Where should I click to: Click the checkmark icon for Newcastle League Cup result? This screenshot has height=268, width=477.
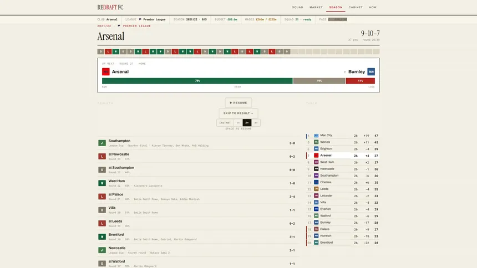tap(102, 250)
